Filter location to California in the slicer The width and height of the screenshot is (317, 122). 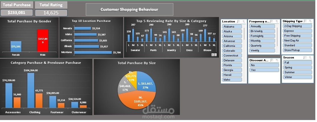click(232, 46)
